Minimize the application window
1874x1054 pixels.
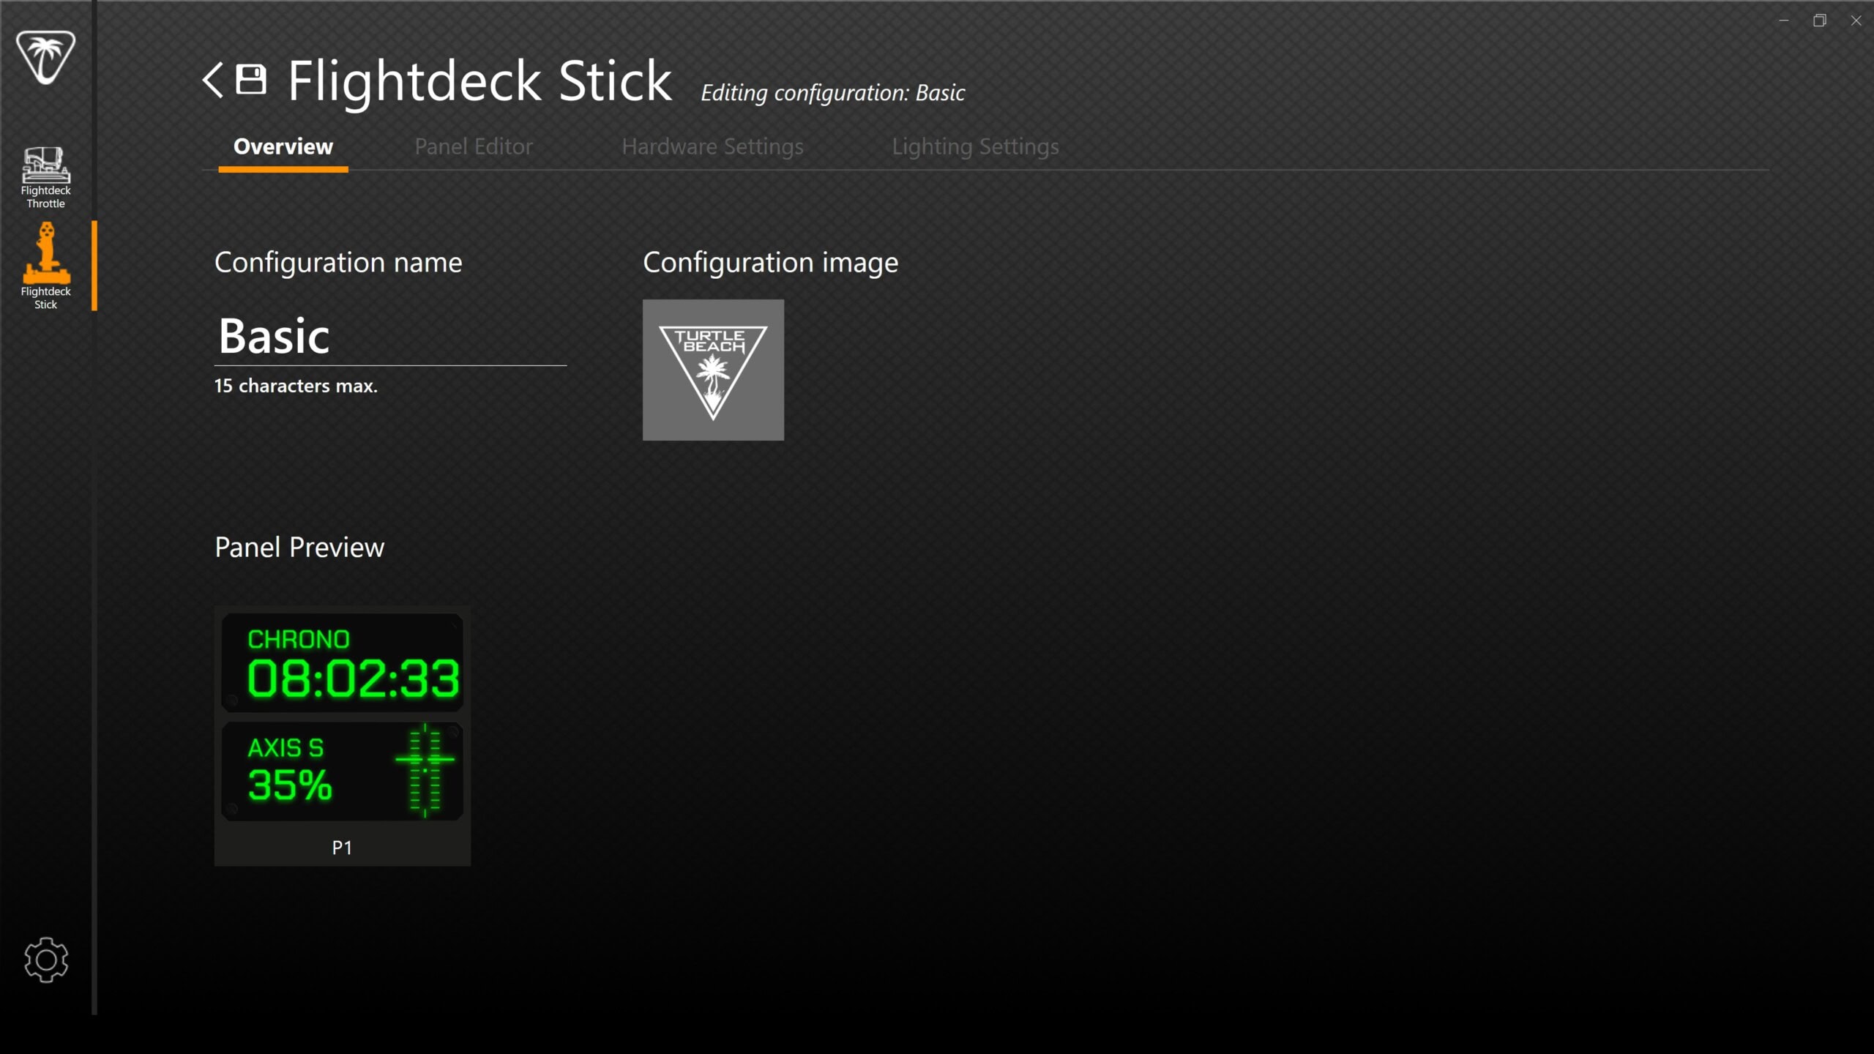[x=1784, y=20]
